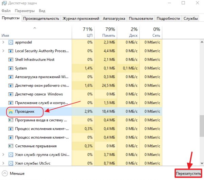Open the Файл menu
Viewport: 204px width, 180px height.
coord(6,11)
